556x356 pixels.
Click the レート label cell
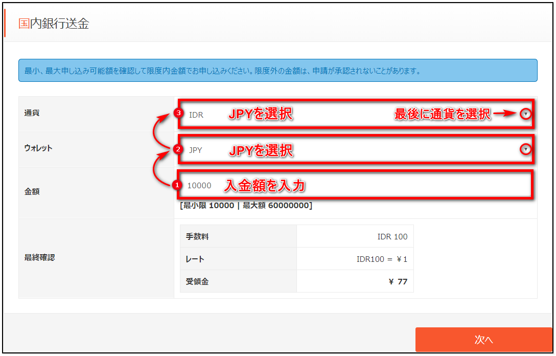238,259
